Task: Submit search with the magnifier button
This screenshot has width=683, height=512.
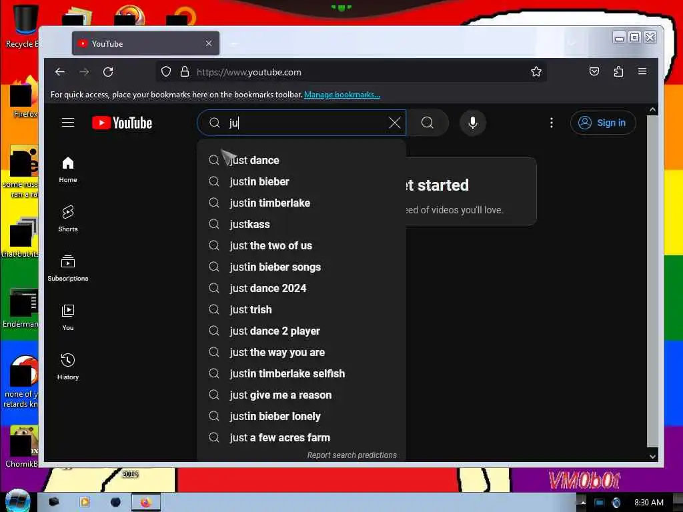Action: [x=428, y=123]
